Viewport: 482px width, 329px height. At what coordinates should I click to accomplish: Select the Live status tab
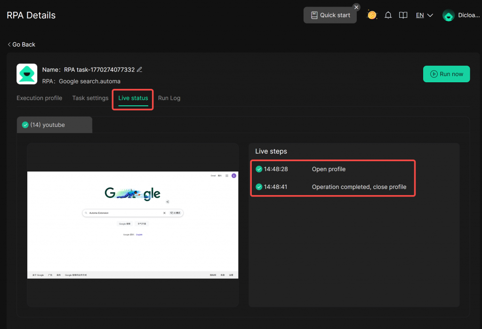(133, 98)
